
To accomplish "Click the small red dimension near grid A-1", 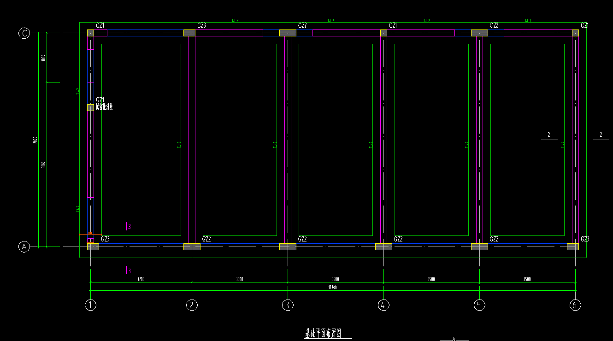I will pos(90,234).
